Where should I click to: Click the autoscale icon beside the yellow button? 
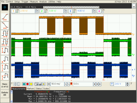click(x=36, y=84)
